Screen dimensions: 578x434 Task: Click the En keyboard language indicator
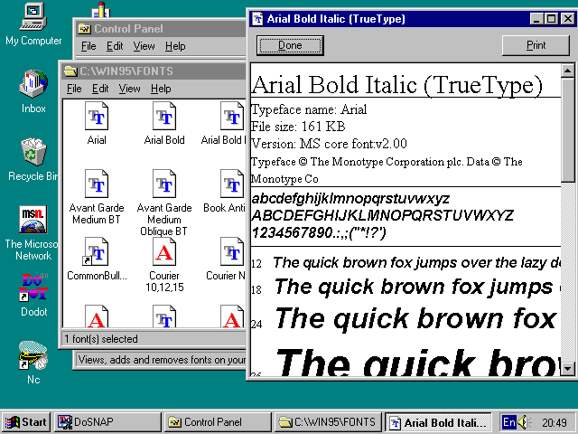[x=509, y=422]
